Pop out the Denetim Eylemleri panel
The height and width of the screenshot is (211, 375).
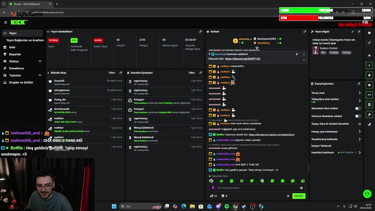(200, 73)
